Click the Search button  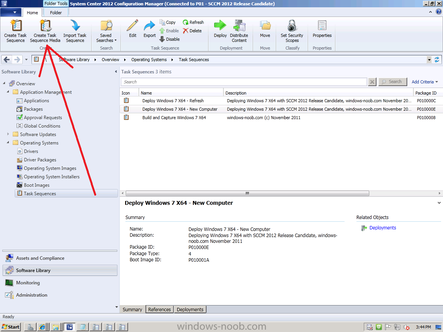pyautogui.click(x=393, y=82)
